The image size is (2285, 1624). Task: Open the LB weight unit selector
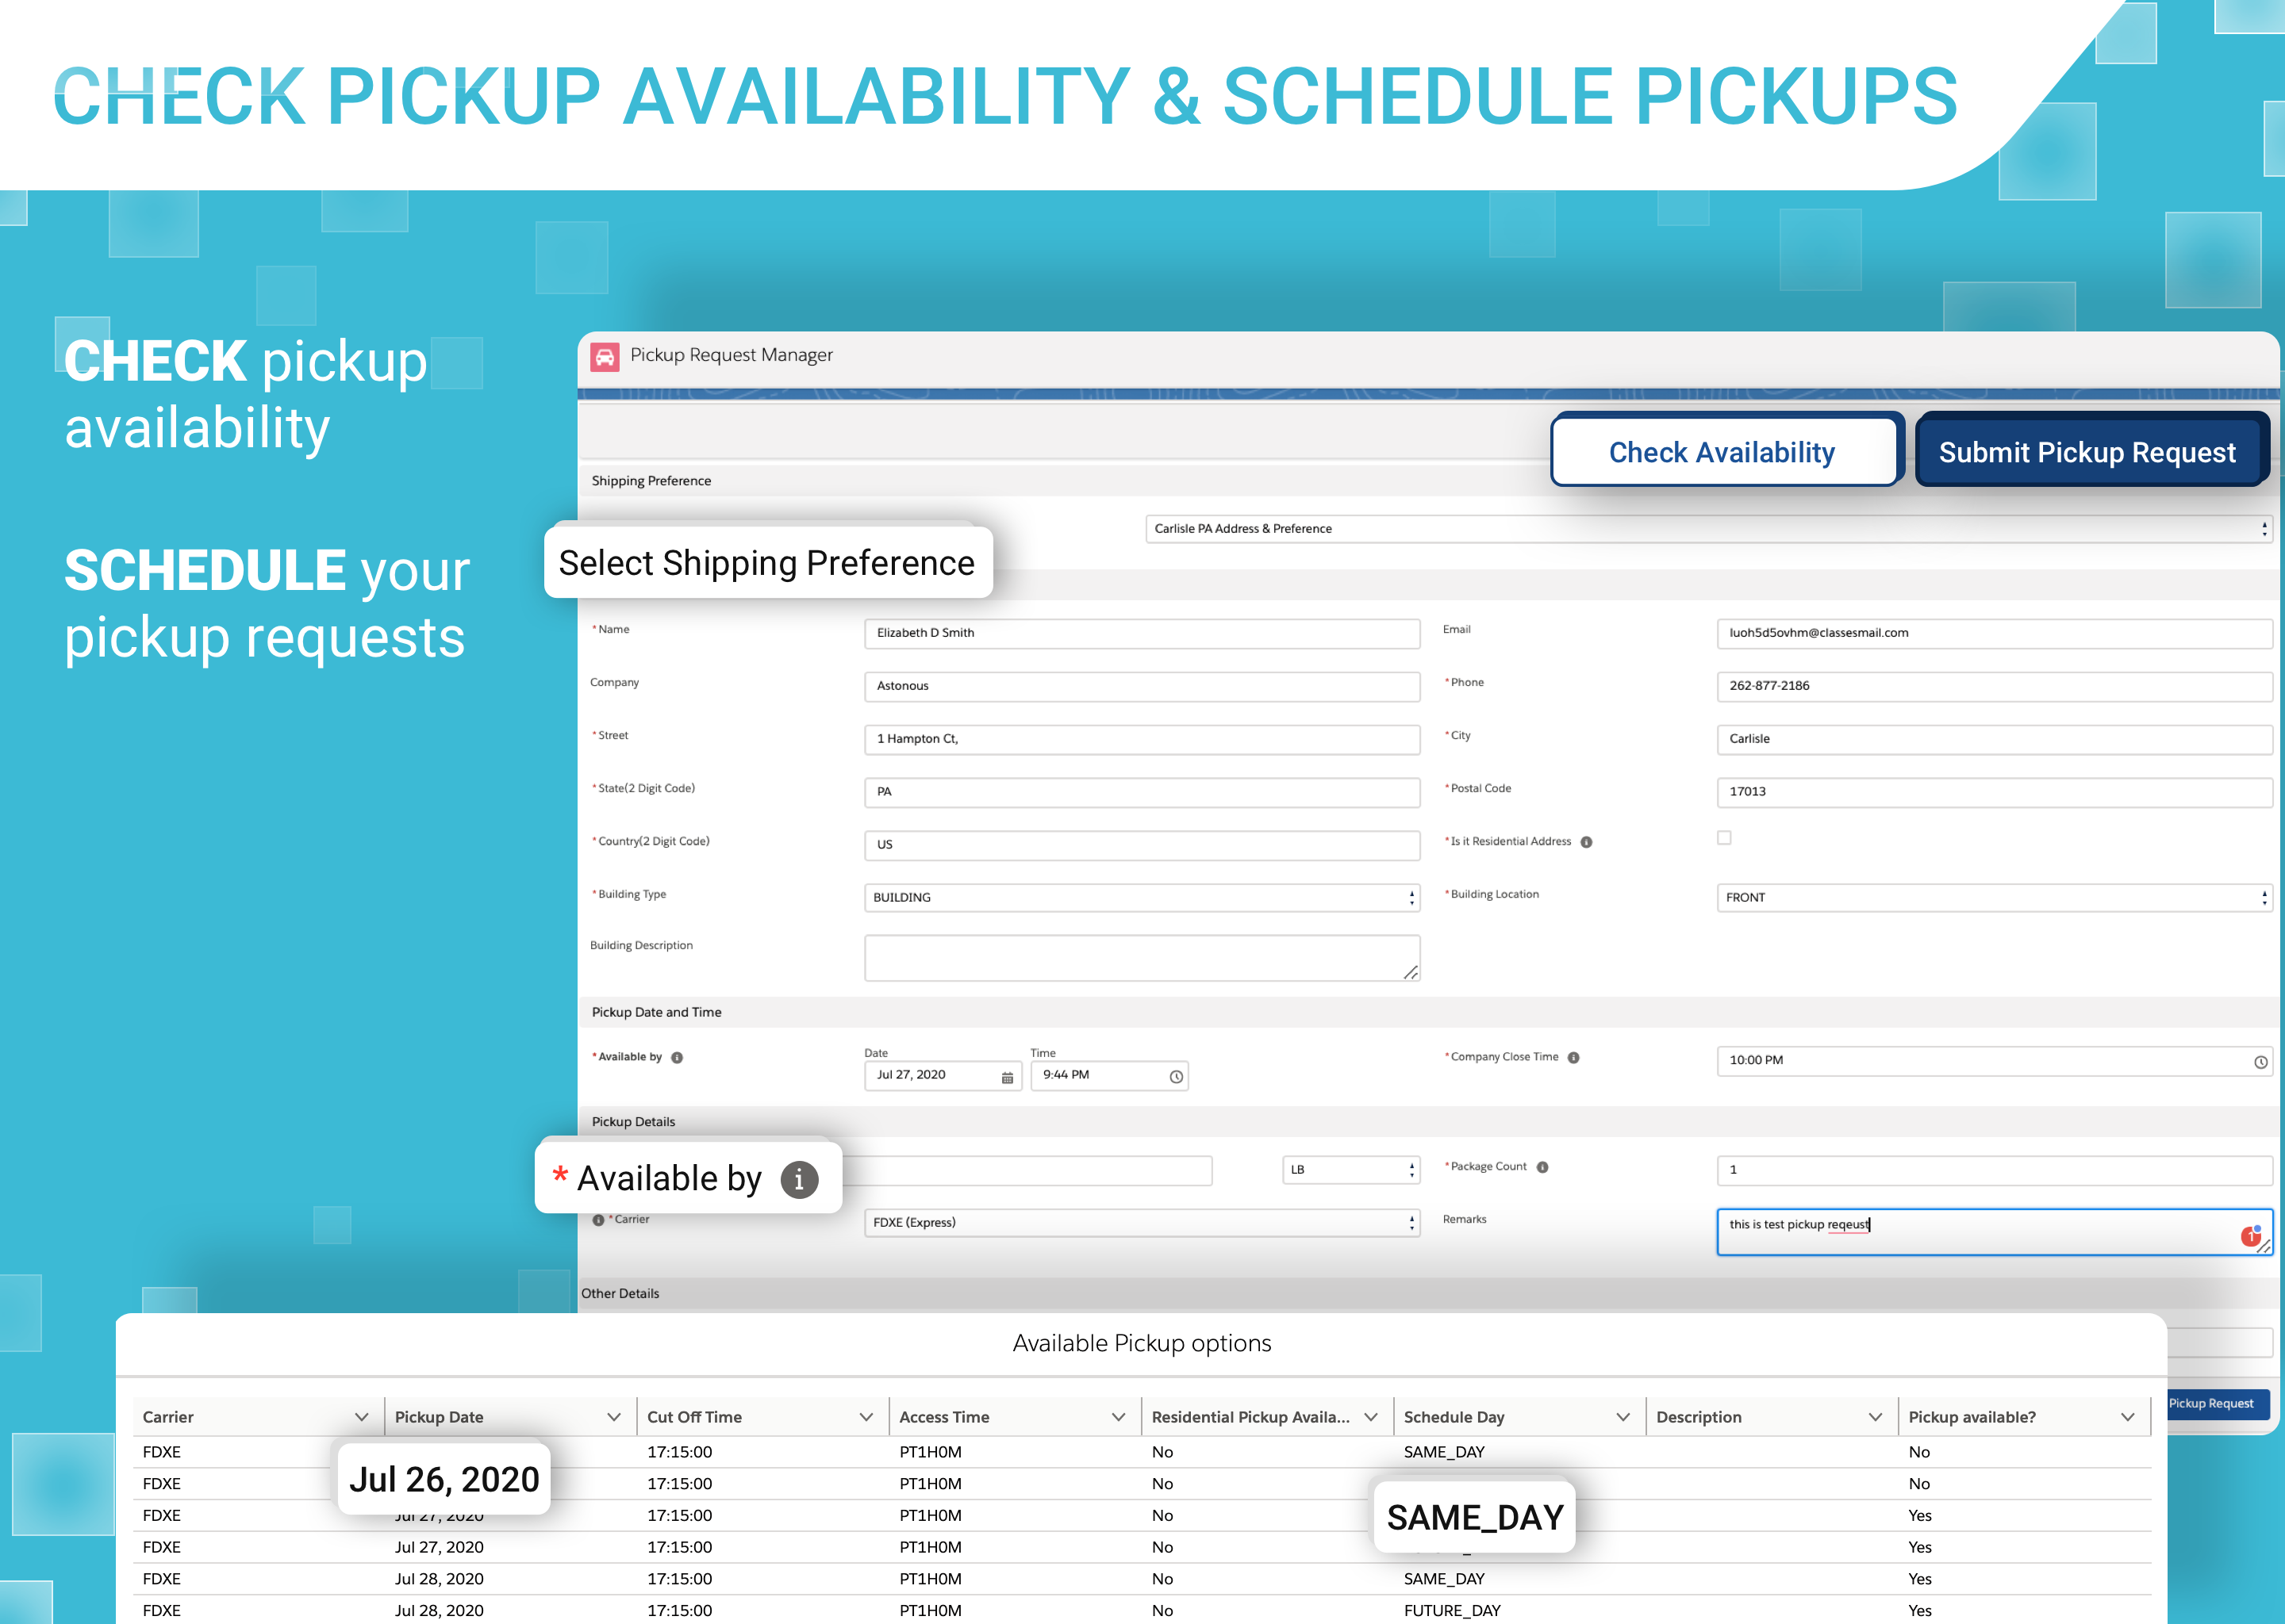point(1350,1170)
